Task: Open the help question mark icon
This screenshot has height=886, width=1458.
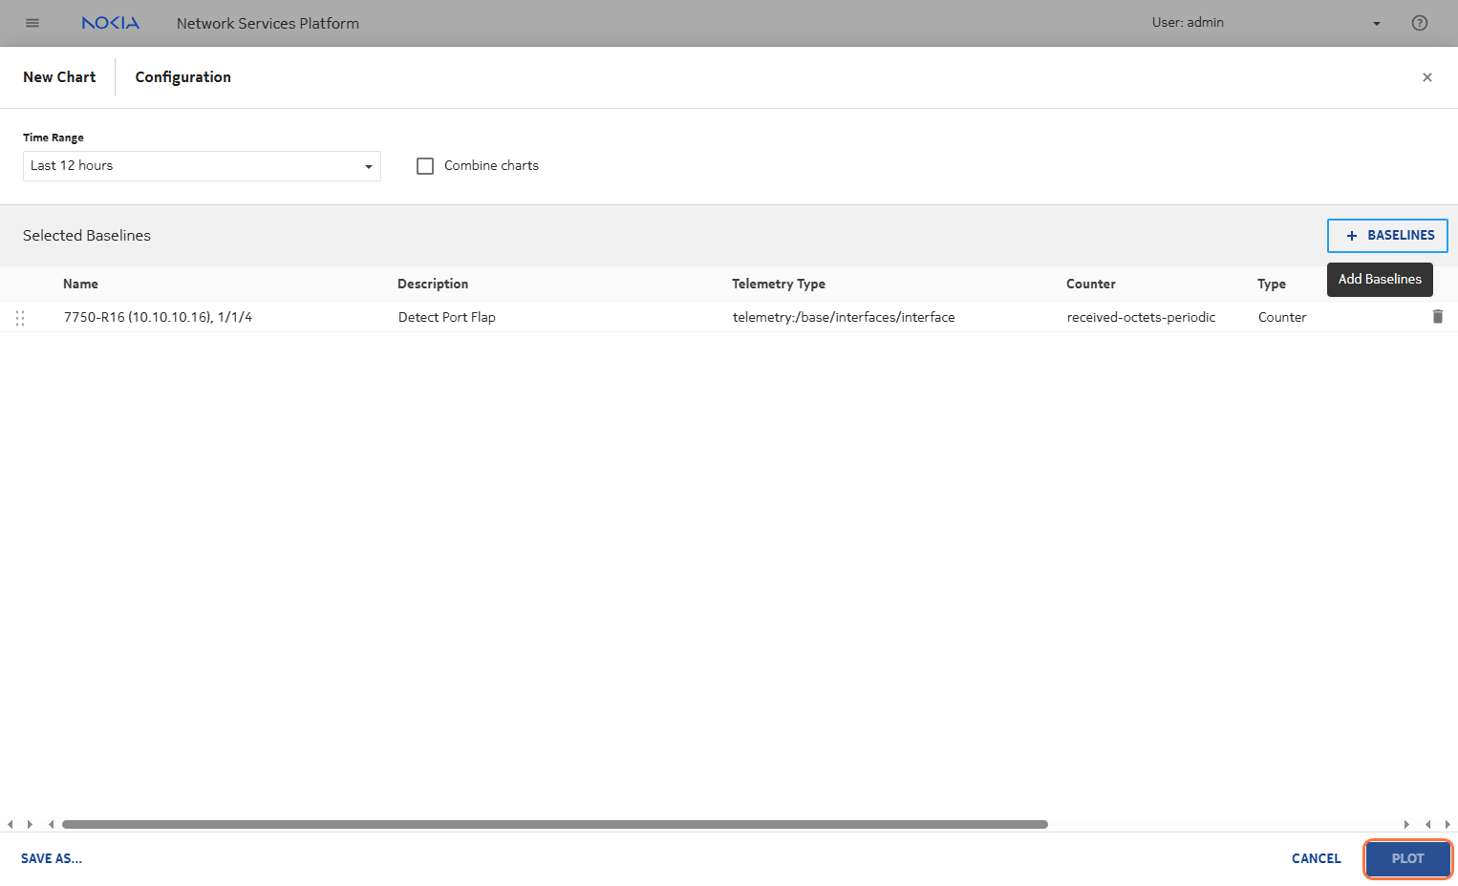Action: (1419, 23)
